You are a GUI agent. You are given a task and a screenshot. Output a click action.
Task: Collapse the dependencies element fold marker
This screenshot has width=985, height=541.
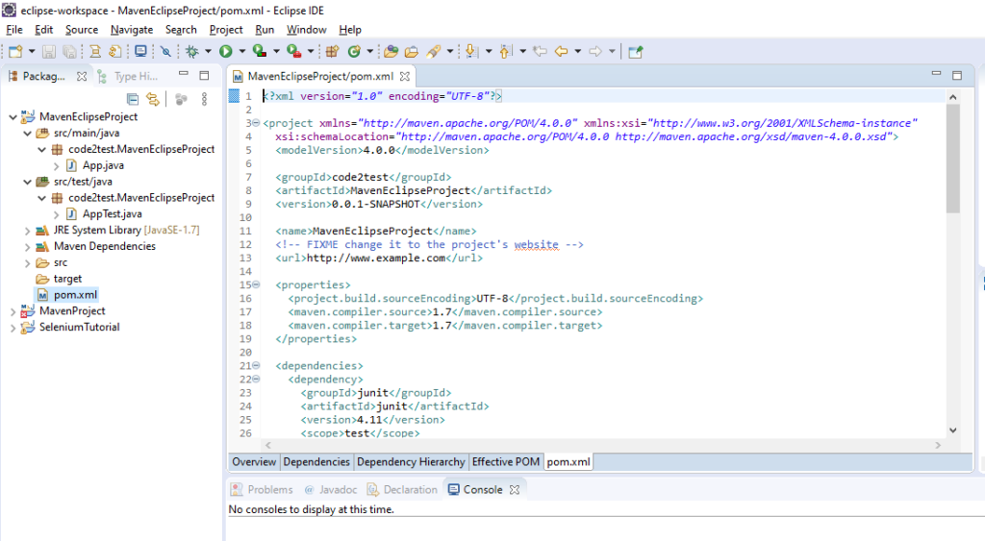[256, 366]
